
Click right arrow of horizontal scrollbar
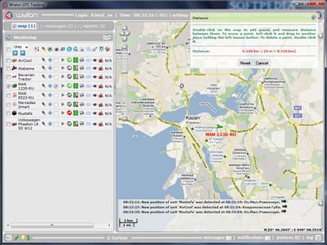[109, 225]
